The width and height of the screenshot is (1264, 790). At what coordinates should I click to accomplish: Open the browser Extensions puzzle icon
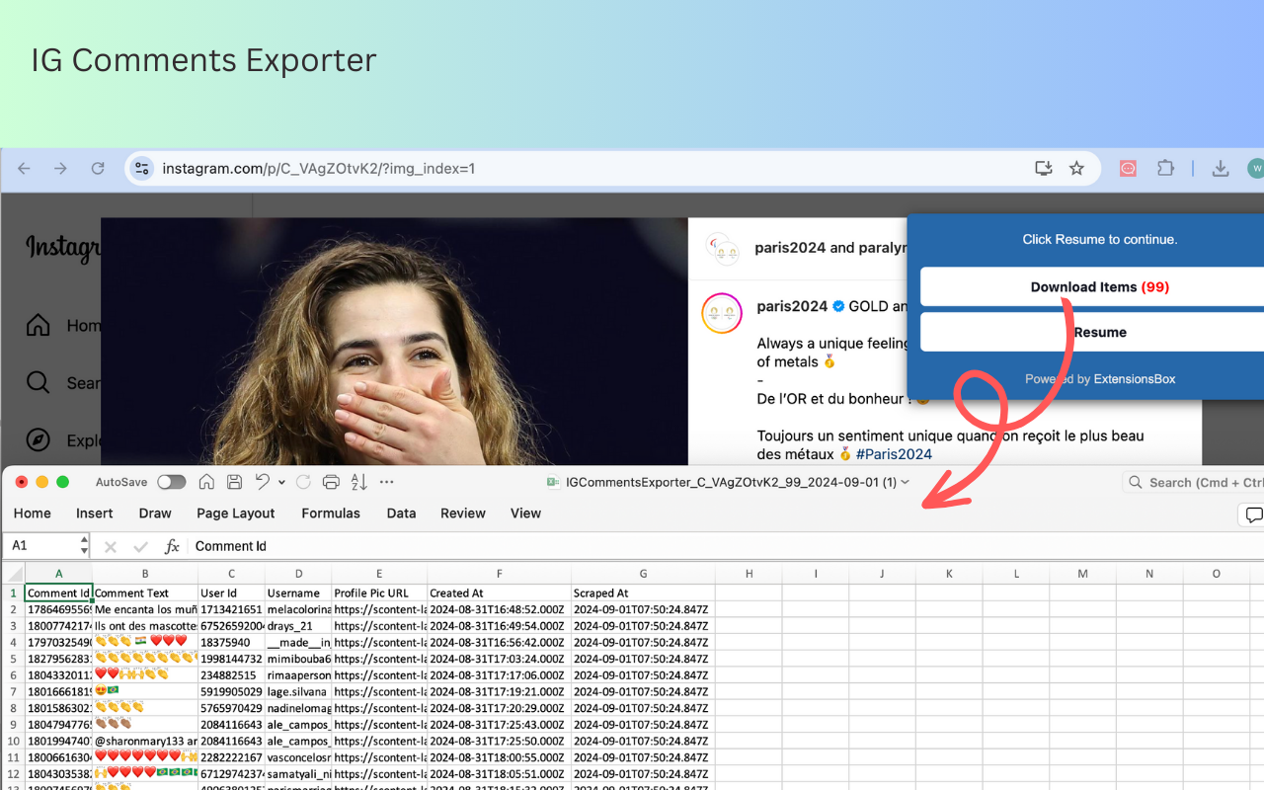coord(1165,169)
